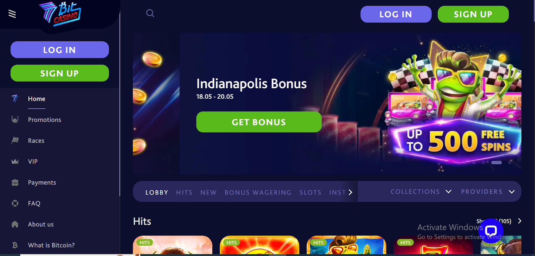The image size is (535, 256).
Task: Show more game categories with arrow
Action: click(350, 192)
